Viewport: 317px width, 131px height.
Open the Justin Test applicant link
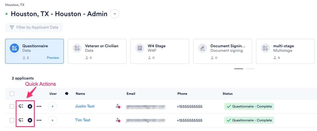[x=85, y=106]
